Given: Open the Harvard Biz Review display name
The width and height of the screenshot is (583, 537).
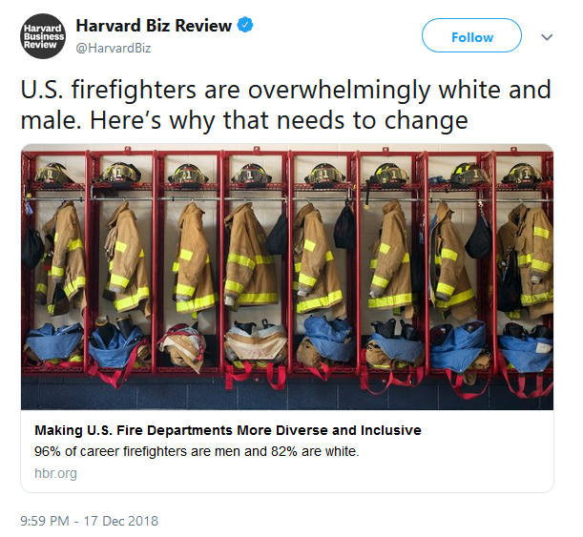Looking at the screenshot, I should [x=154, y=26].
